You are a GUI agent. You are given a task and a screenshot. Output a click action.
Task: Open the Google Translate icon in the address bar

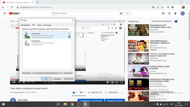pyautogui.click(x=153, y=7)
